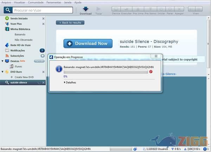Click the Pra cima toolbar icon
The height and width of the screenshot is (152, 211).
tap(138, 9)
